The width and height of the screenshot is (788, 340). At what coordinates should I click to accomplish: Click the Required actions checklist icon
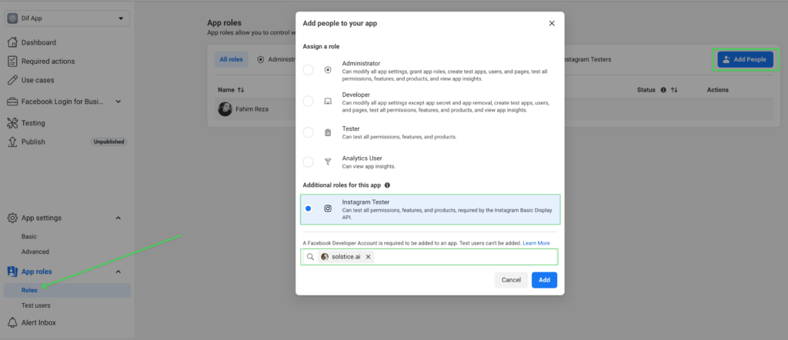coord(12,62)
